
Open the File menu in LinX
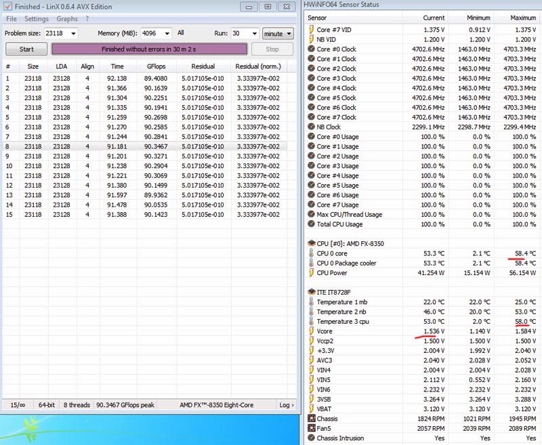coord(12,19)
